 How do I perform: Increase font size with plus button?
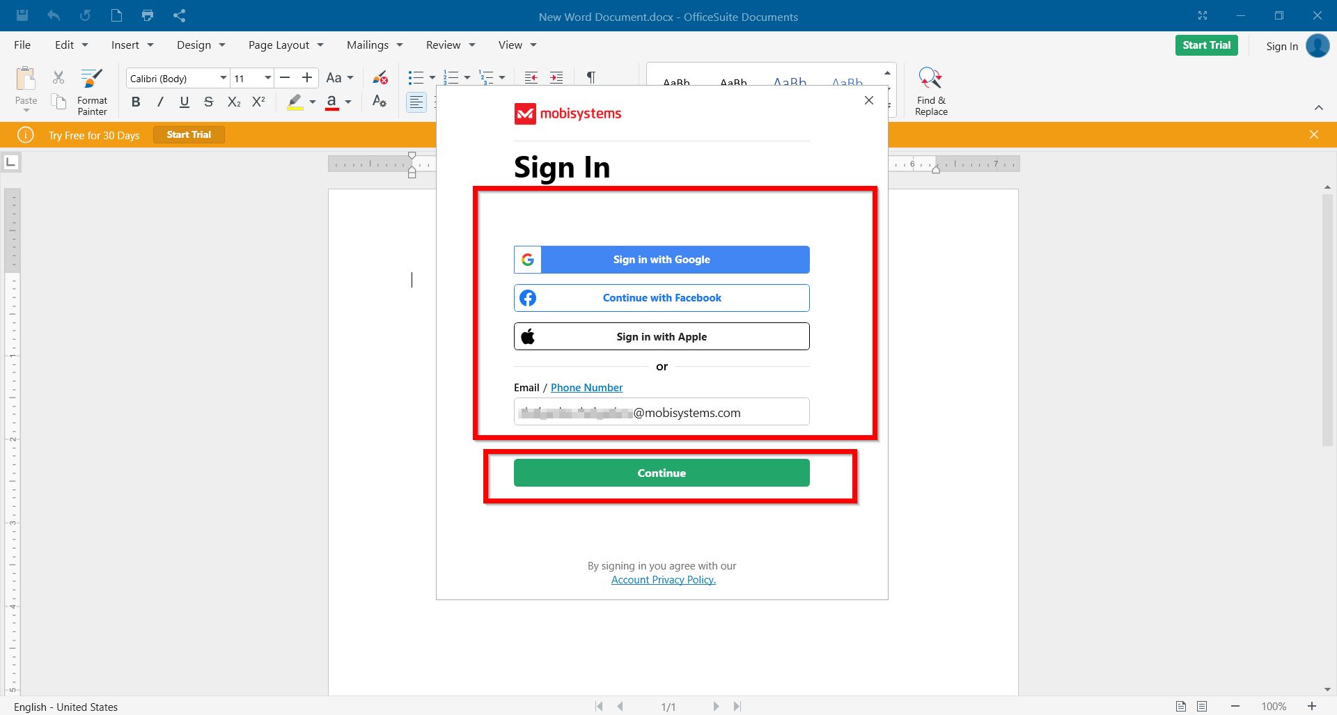point(306,78)
